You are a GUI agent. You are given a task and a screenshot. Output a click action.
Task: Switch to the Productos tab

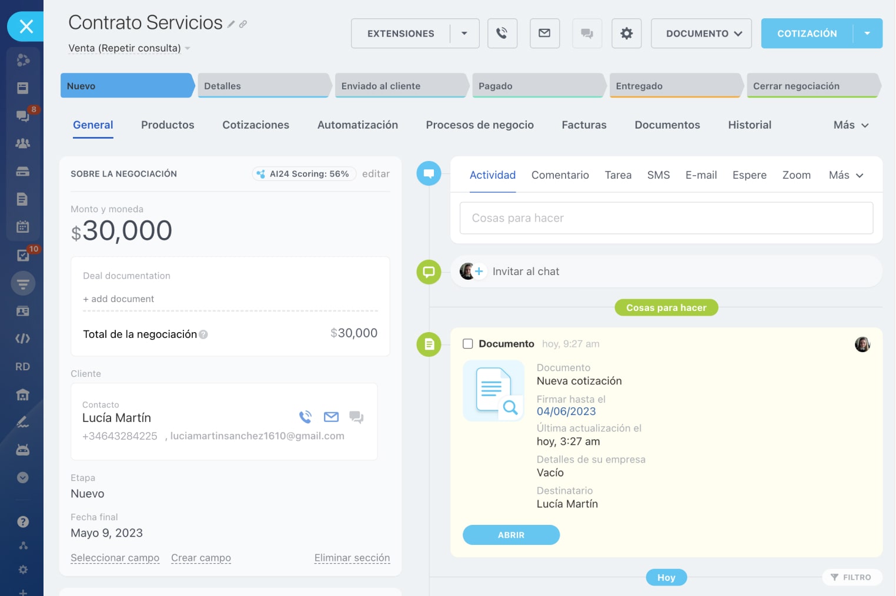click(x=168, y=125)
